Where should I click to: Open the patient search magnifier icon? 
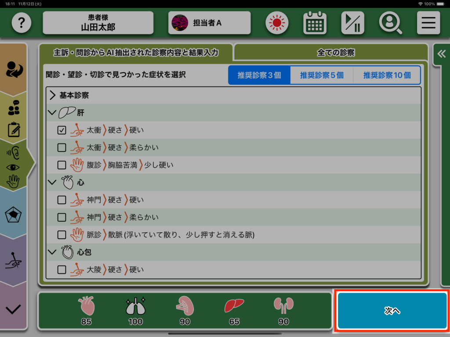pos(390,23)
